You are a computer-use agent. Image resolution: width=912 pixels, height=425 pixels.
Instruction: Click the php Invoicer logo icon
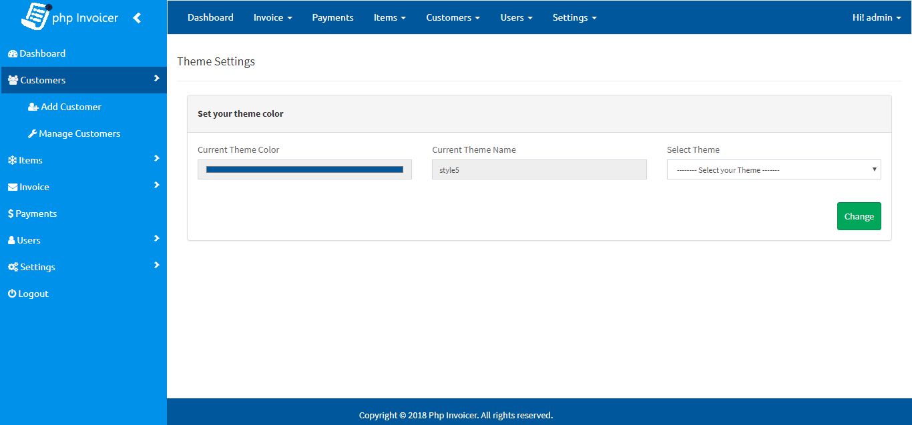(36, 16)
